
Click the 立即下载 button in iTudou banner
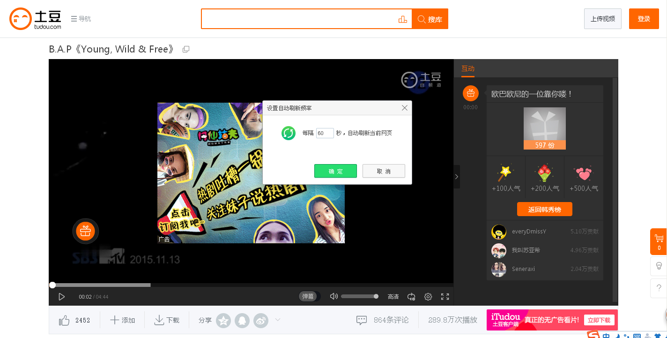pos(600,320)
